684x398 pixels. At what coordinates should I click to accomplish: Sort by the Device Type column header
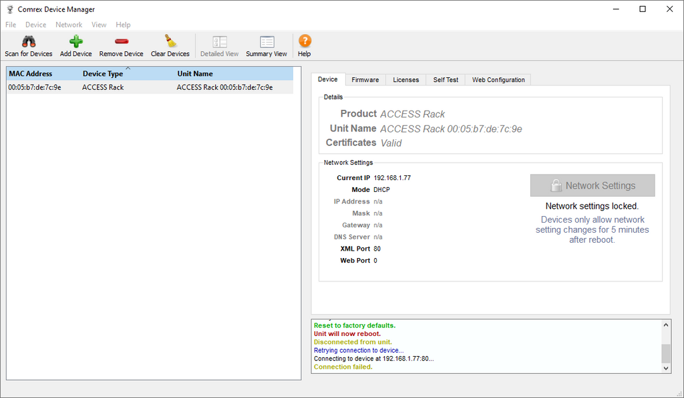pos(128,73)
